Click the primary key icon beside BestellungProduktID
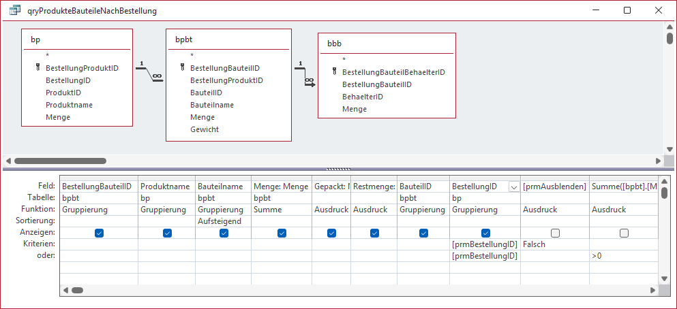This screenshot has height=309, width=677. pos(37,68)
